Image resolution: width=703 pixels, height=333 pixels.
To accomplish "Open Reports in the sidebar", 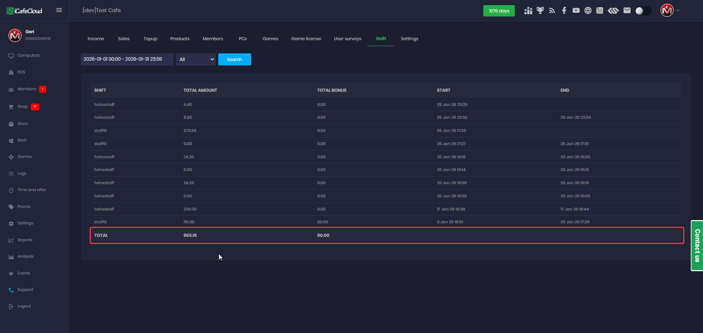I will coord(25,240).
